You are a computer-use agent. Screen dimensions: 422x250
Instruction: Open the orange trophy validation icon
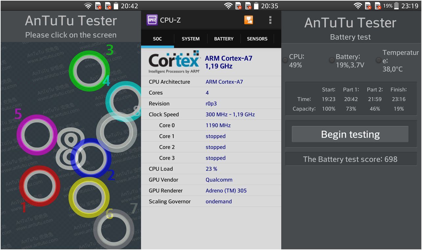248,20
